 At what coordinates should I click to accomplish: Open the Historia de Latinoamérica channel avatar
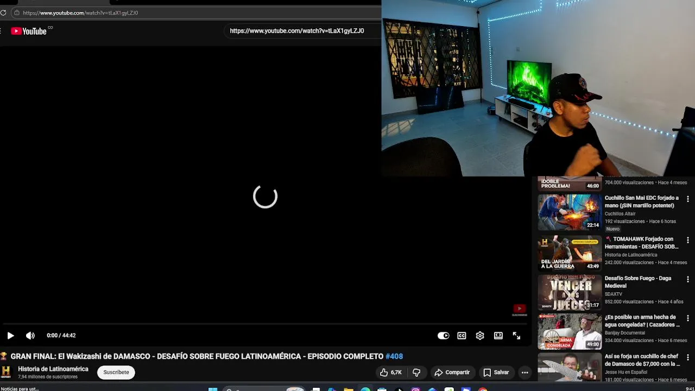click(x=6, y=372)
